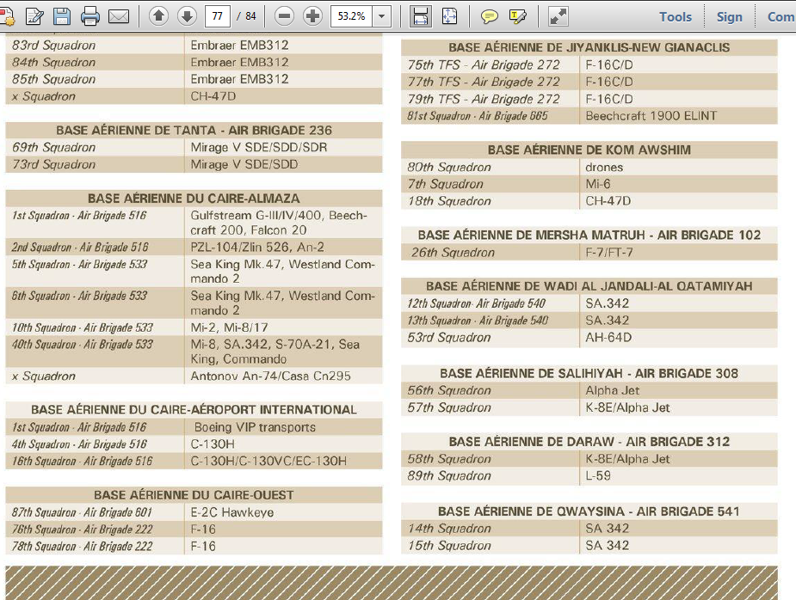The height and width of the screenshot is (600, 796).
Task: Open the zoom level dropdown arrow
Action: click(382, 16)
